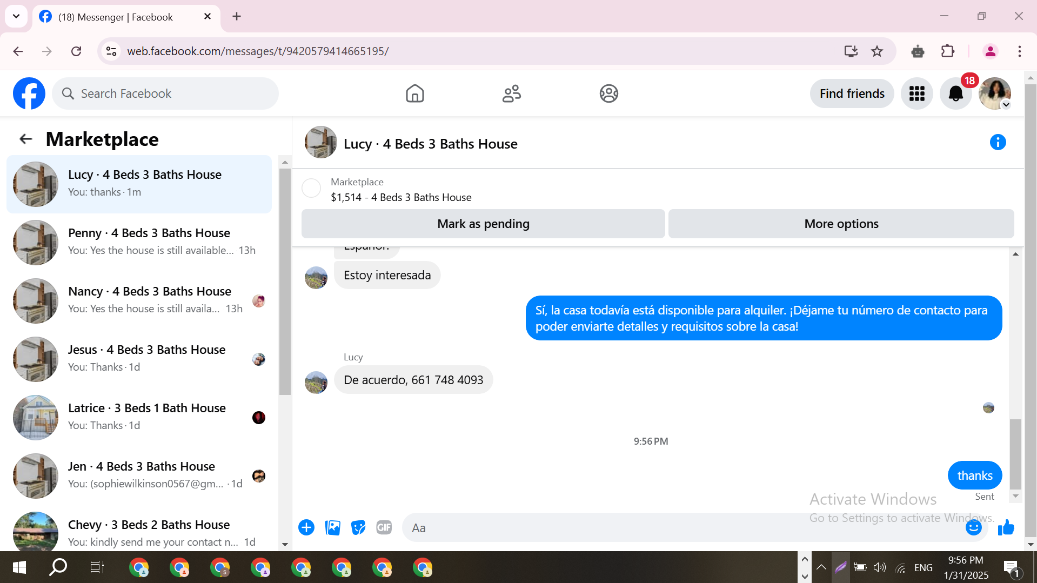Viewport: 1037px width, 583px height.
Task: Show hidden system tray icons
Action: pyautogui.click(x=821, y=567)
